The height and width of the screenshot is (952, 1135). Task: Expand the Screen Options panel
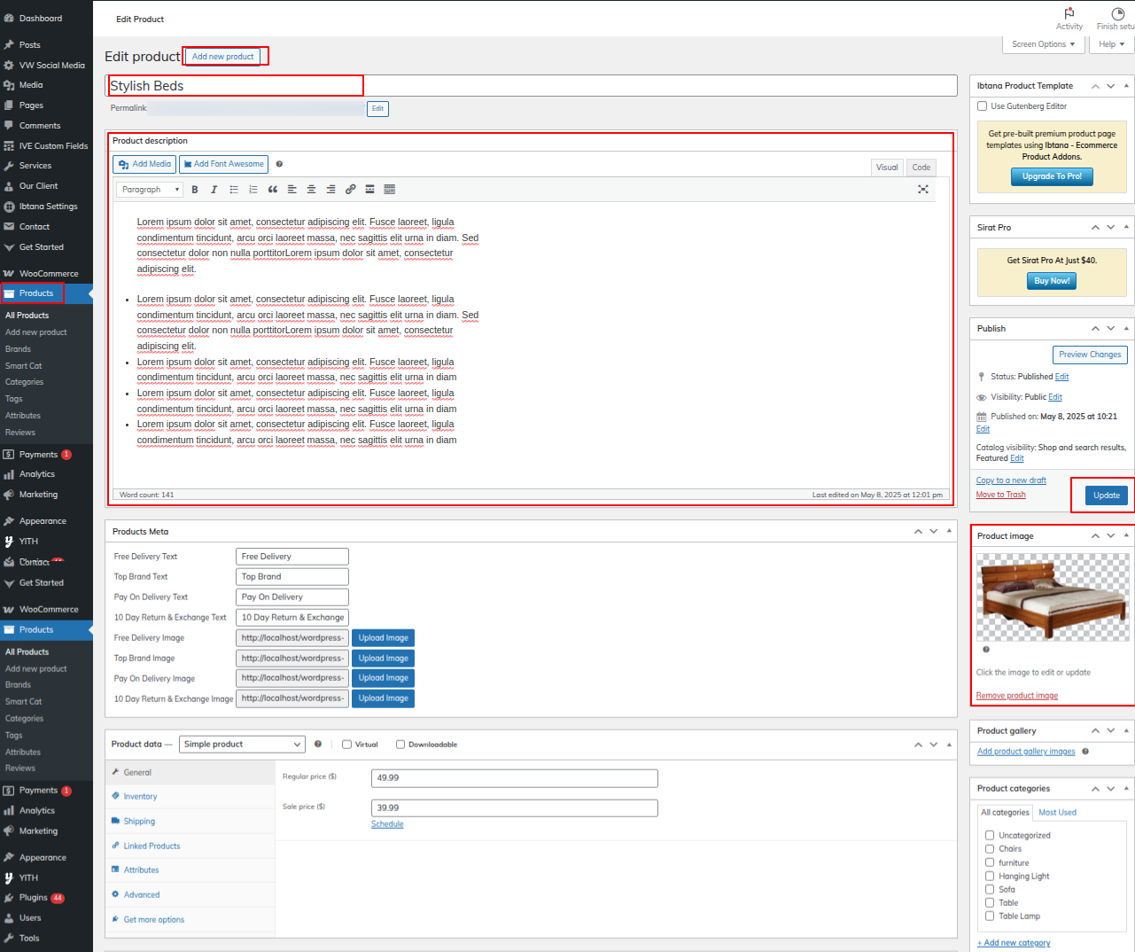1043,44
